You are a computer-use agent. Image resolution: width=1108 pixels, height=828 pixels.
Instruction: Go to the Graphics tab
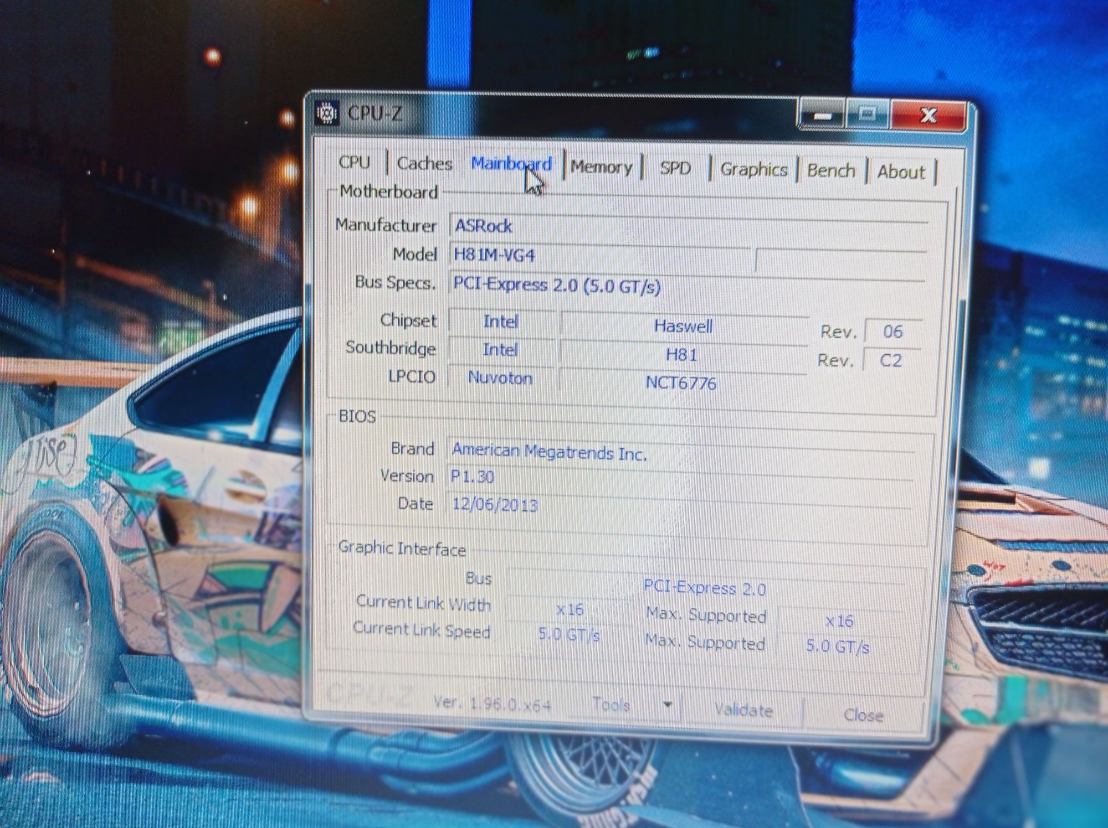coord(753,169)
